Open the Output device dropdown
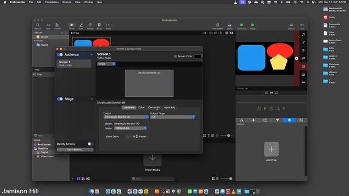Viewport: 349px width, 196px height. click(126, 117)
